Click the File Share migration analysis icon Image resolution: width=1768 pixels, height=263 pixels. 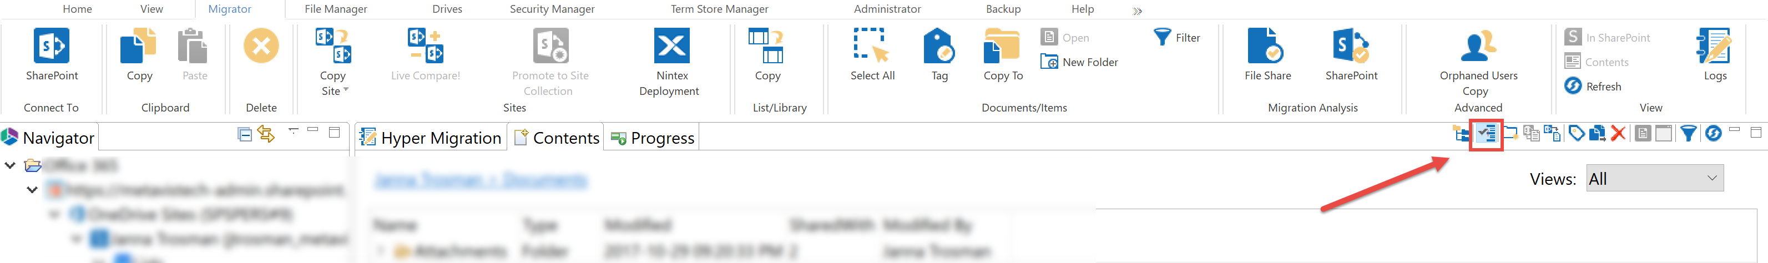pyautogui.click(x=1267, y=46)
